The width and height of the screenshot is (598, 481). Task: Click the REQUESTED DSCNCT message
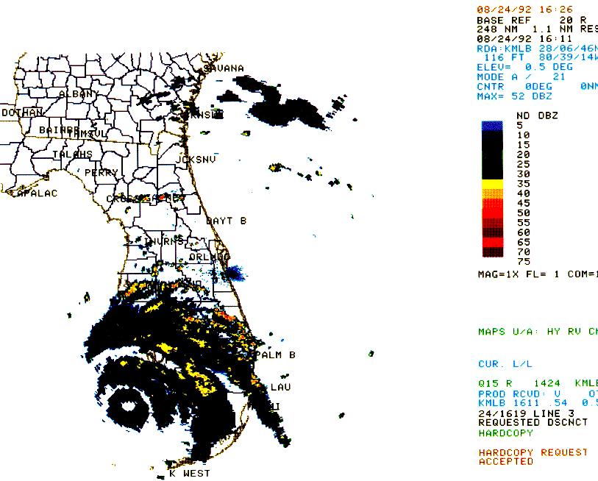pos(533,423)
